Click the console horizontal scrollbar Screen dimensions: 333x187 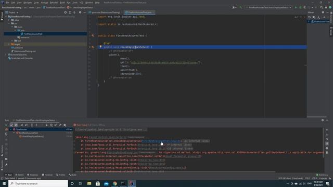(x=175, y=172)
